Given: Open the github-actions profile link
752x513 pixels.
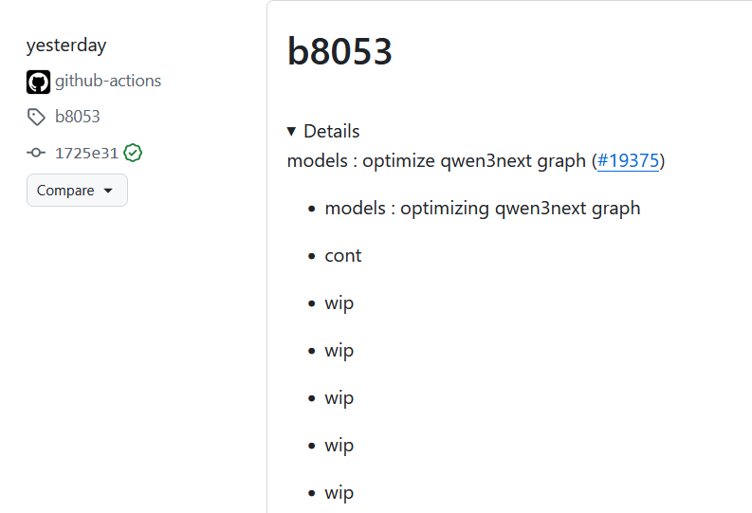Looking at the screenshot, I should tap(108, 82).
